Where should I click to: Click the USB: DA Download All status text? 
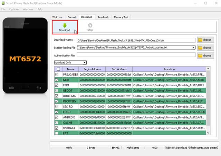pyautogui.click(x=192, y=148)
